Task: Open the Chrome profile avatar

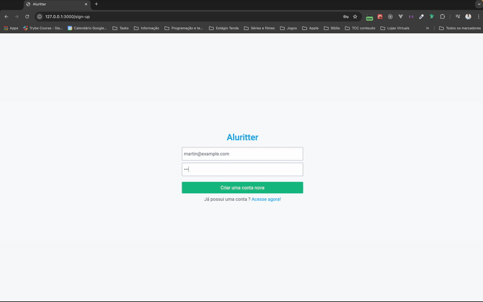Action: [x=469, y=17]
